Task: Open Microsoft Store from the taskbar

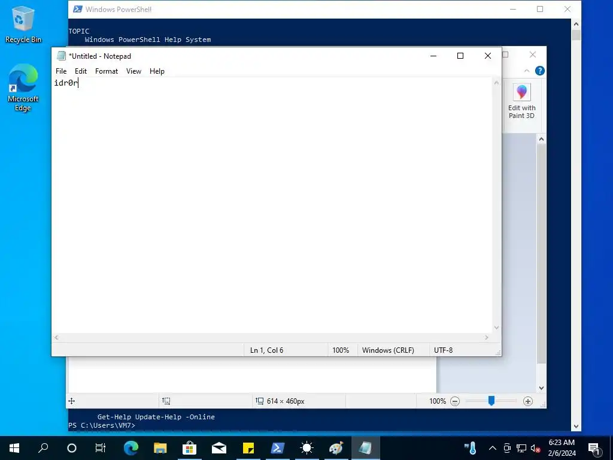Action: [190, 448]
